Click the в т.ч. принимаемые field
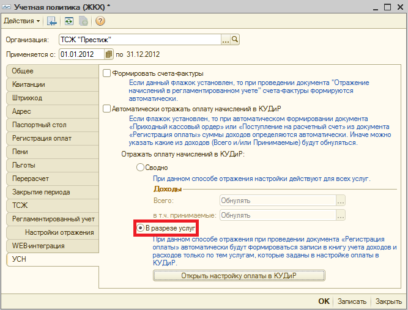 pos(278,215)
